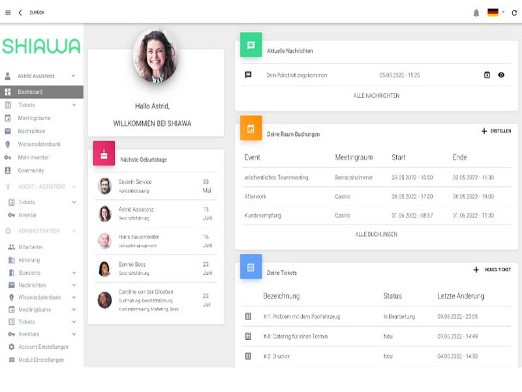Screen dimensions: 522x392
Task: Open Meetingräume from the sidebar
Action: 34,118
